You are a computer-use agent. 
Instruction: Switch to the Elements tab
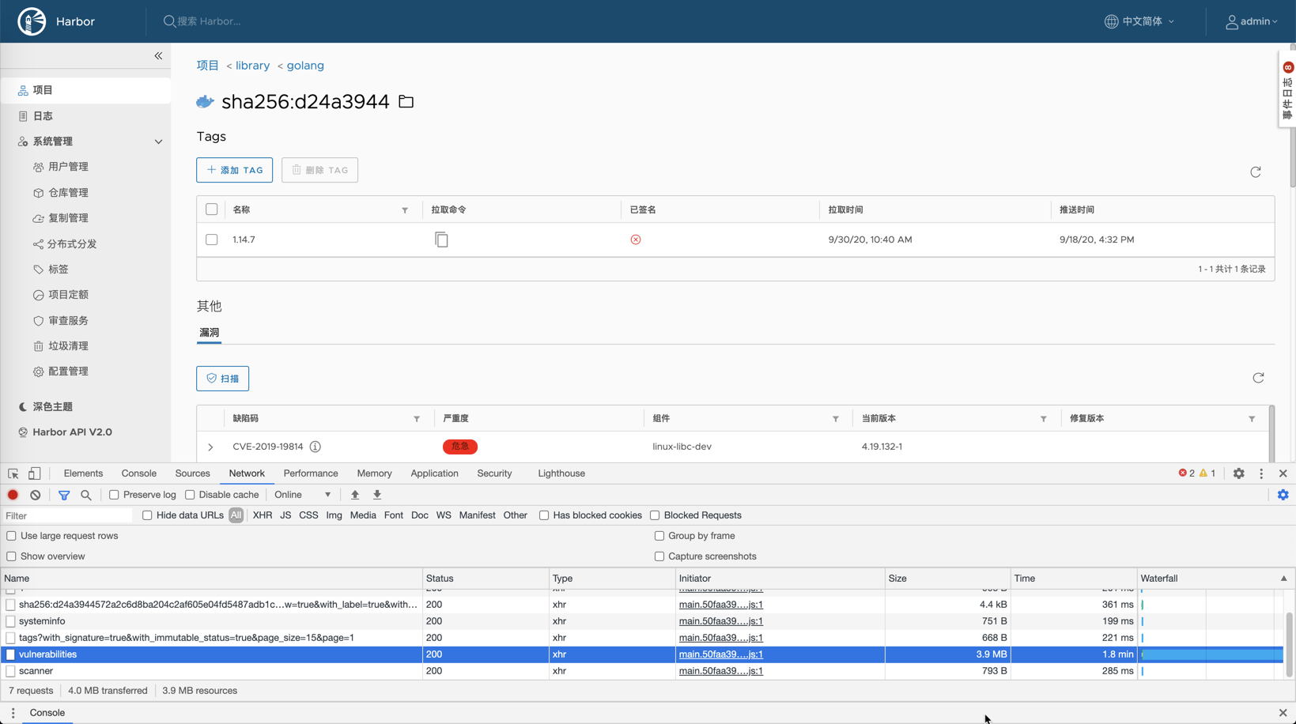point(83,473)
